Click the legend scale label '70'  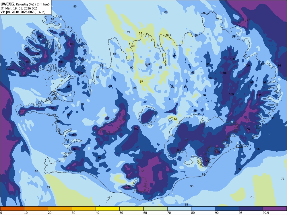[x=169, y=213]
